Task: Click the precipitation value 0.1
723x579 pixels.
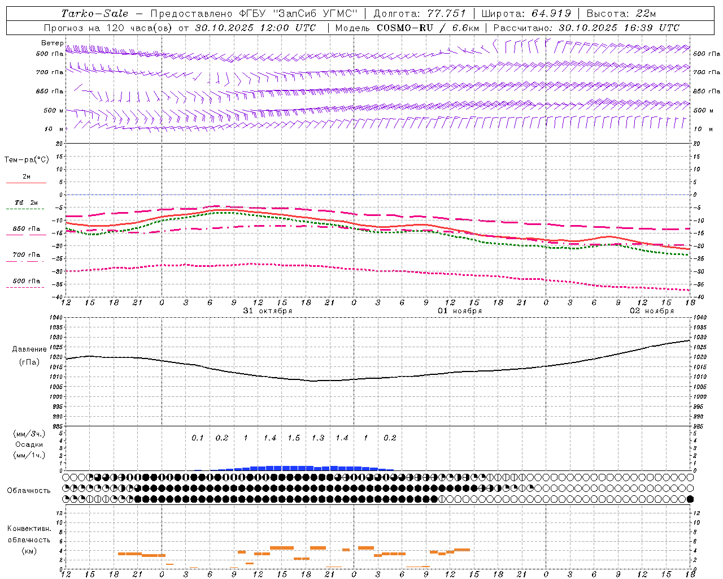Action: [x=197, y=438]
